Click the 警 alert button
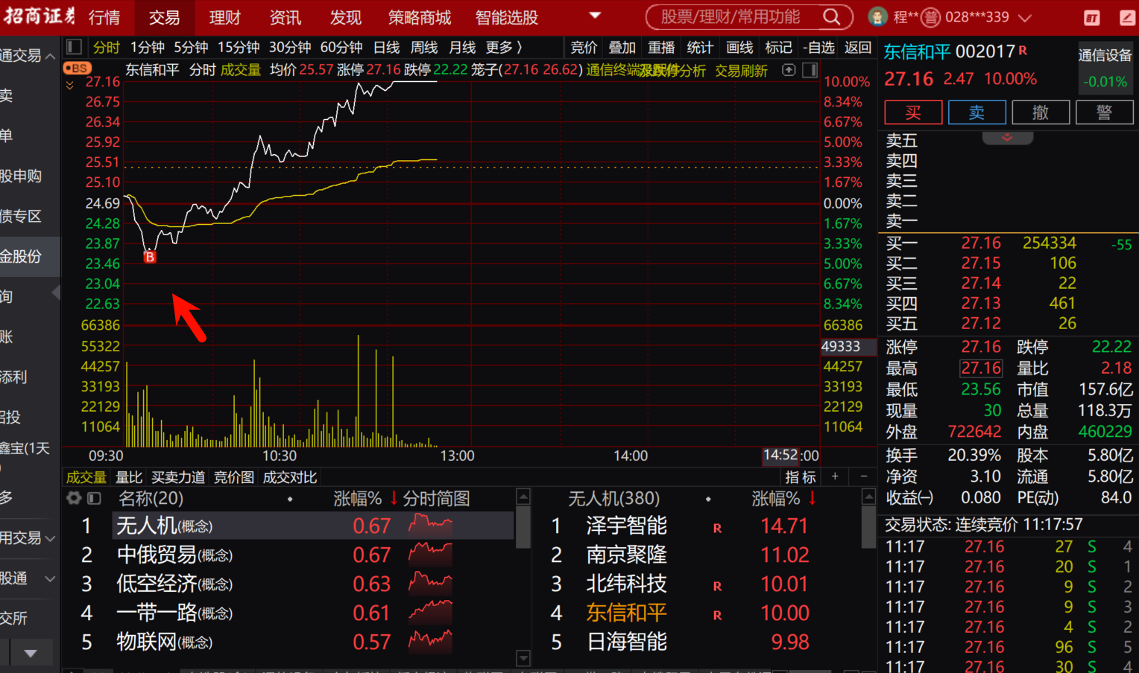The image size is (1139, 673). click(x=1105, y=112)
